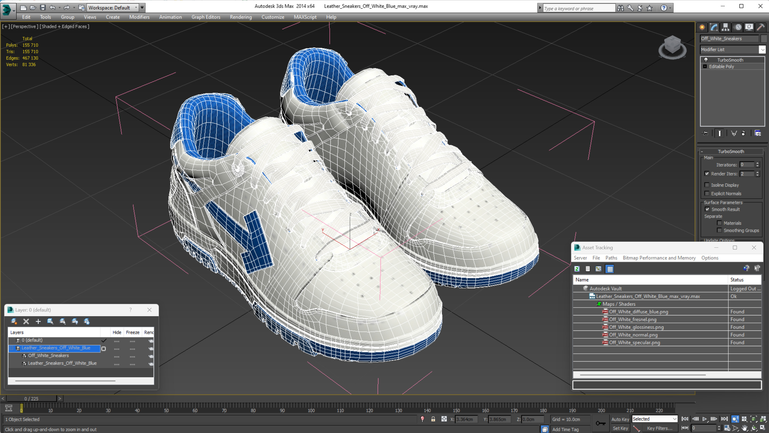This screenshot has width=769, height=433.
Task: Click the ViewCube in the viewport
Action: [672, 47]
